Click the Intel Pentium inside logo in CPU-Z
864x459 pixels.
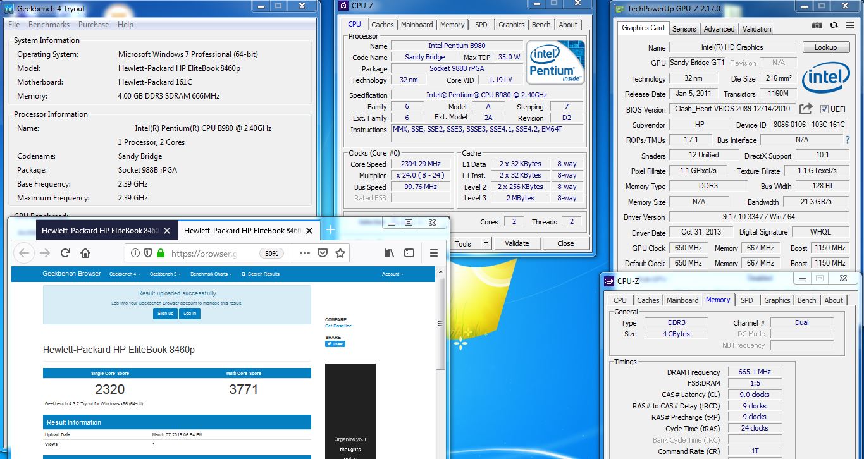tap(556, 63)
